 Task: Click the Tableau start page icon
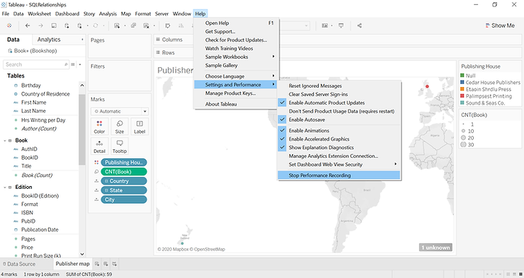pyautogui.click(x=9, y=25)
